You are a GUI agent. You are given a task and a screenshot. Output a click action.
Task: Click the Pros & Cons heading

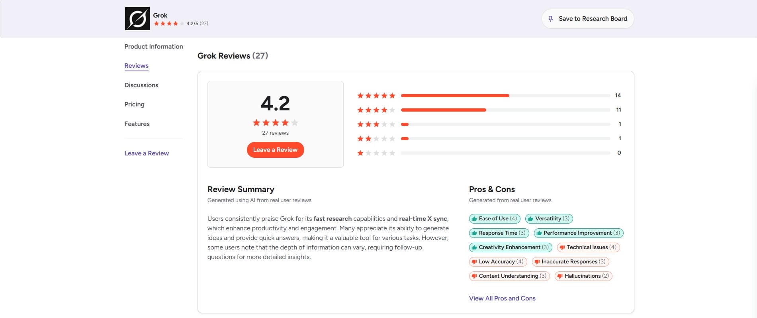pyautogui.click(x=492, y=190)
